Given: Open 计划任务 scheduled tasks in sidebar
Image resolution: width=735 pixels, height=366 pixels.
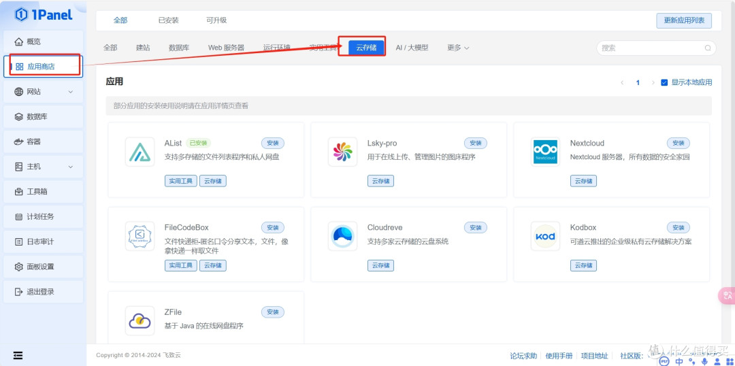Looking at the screenshot, I should [43, 216].
